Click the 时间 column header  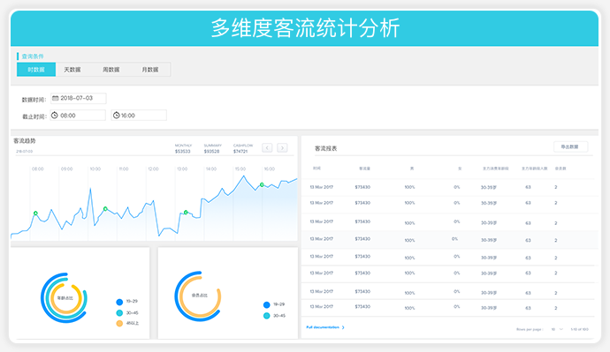coord(316,169)
